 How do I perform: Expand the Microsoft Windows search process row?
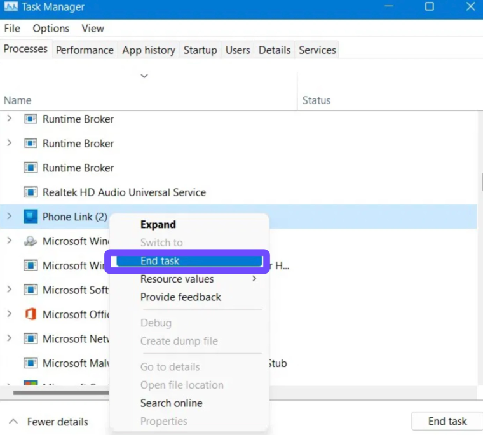tap(10, 241)
